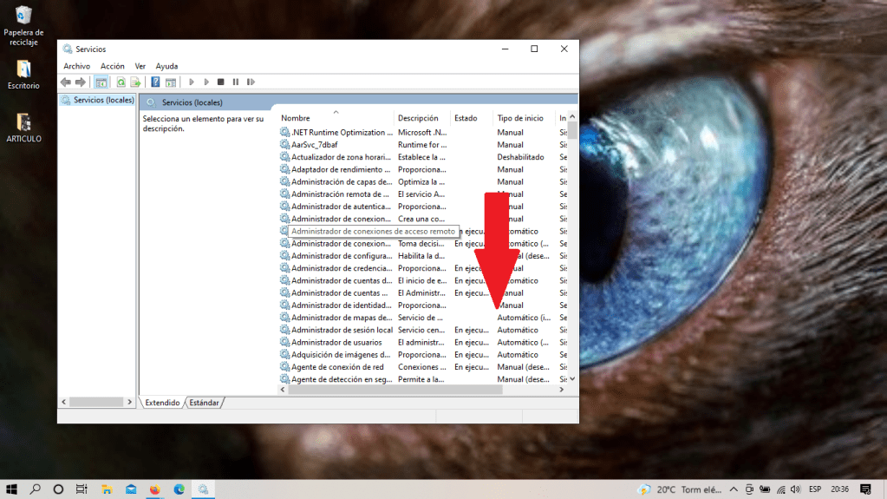Sort by the Nombre column header
The height and width of the screenshot is (499, 887).
click(x=296, y=118)
